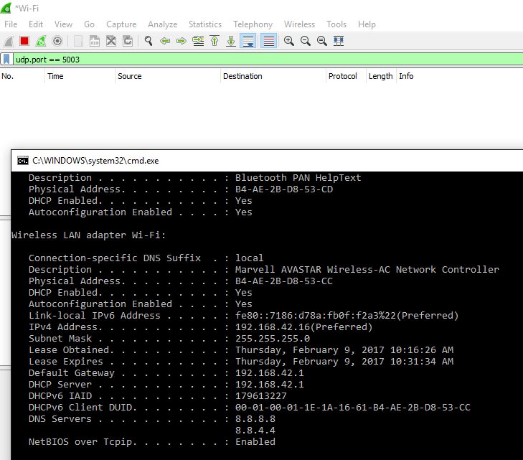Click the Info column header
Viewport: 523px width, 460px height.
point(459,76)
